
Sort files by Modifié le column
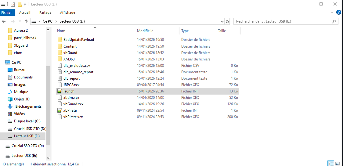coord(145,31)
